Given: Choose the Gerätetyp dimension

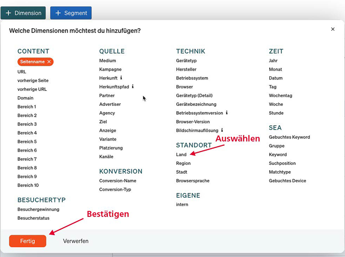Looking at the screenshot, I should 186,61.
